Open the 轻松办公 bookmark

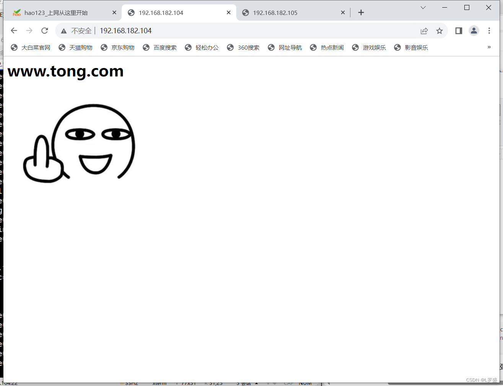pos(202,47)
